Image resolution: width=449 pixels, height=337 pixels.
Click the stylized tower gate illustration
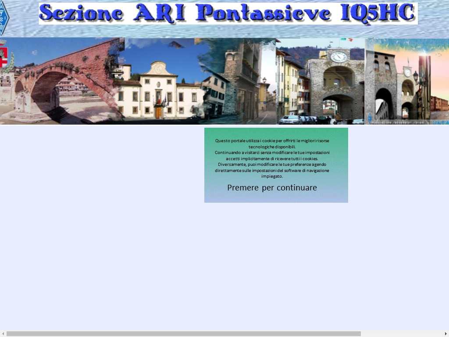407,81
